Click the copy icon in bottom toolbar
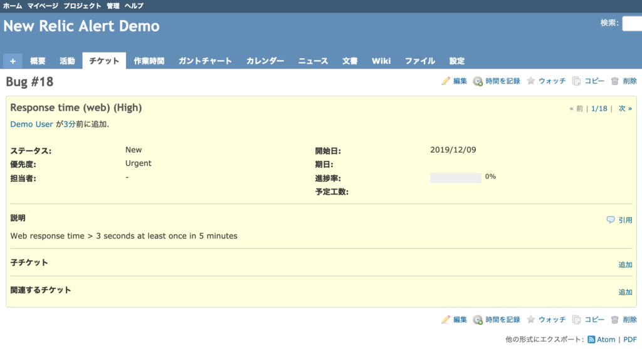Screen dimensions: 642x349 coord(577,320)
